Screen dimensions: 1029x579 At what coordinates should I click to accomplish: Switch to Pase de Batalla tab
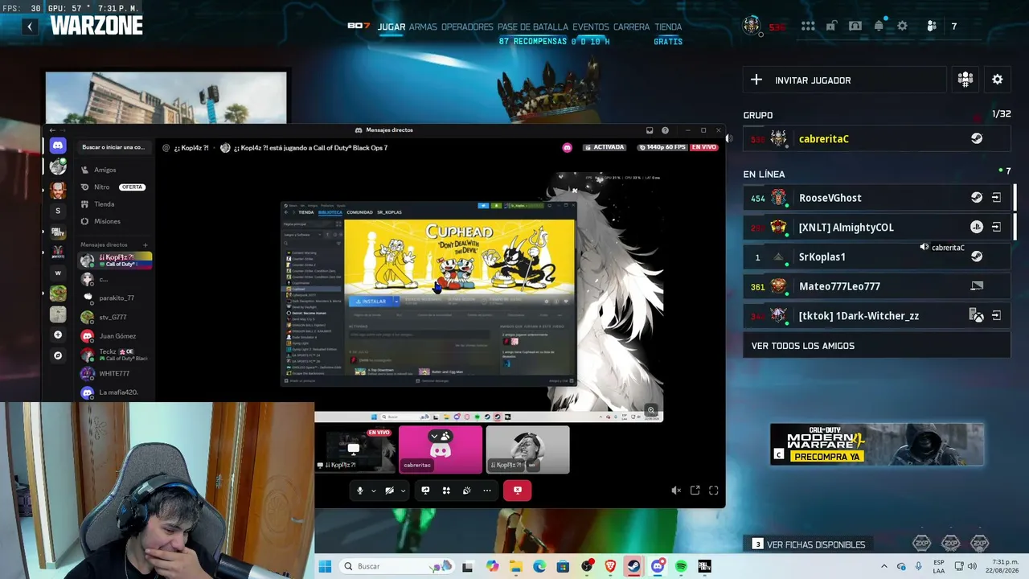click(x=533, y=27)
